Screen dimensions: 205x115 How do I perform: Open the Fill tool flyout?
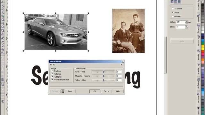[3, 49]
